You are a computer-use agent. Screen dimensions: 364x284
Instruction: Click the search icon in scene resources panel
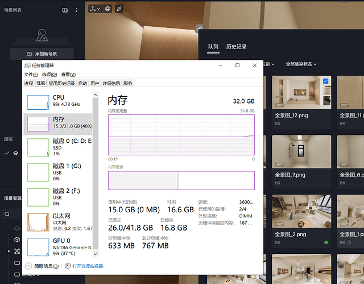click(x=7, y=214)
